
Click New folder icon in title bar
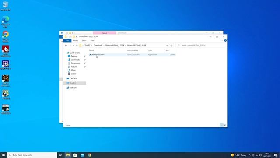click(73, 37)
